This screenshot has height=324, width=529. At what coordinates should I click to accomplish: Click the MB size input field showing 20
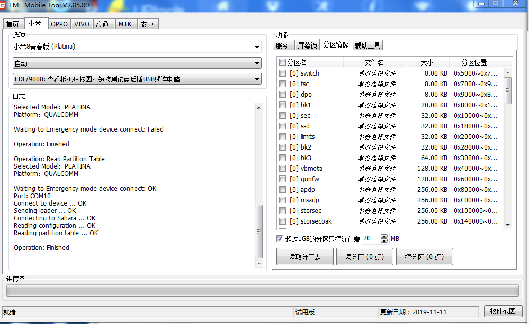coord(371,238)
